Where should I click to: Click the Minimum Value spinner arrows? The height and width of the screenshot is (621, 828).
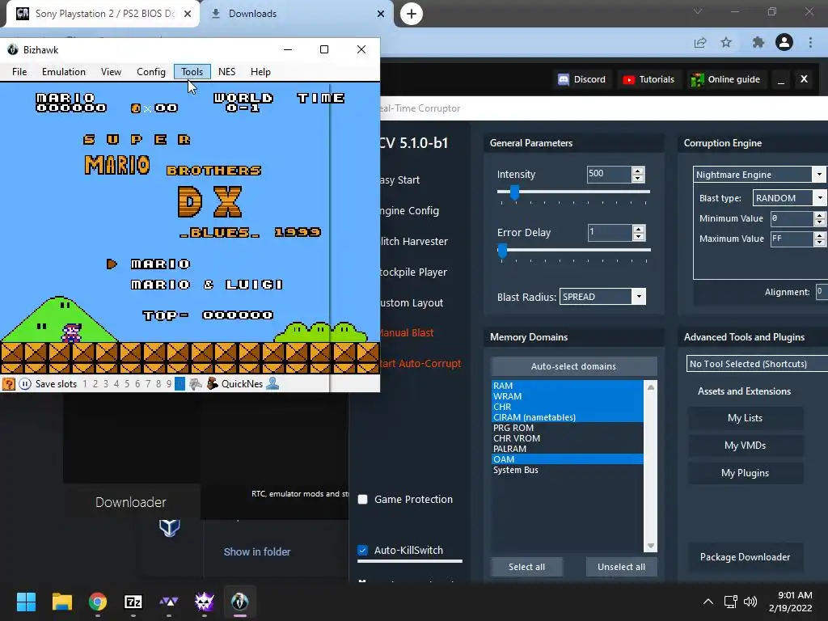pyautogui.click(x=819, y=218)
